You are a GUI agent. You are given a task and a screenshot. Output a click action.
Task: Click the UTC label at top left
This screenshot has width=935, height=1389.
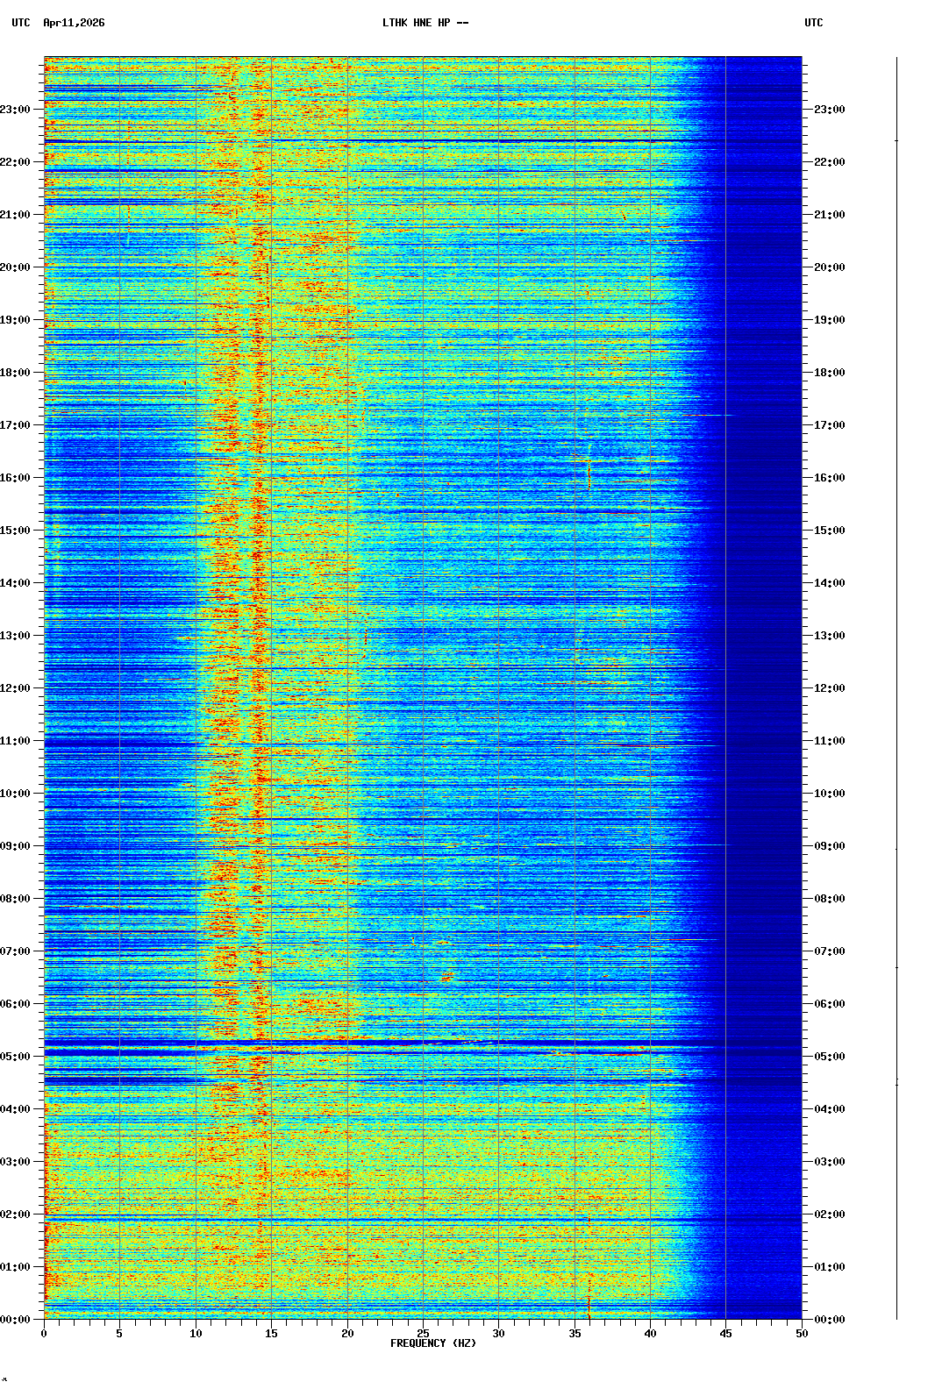(x=21, y=23)
